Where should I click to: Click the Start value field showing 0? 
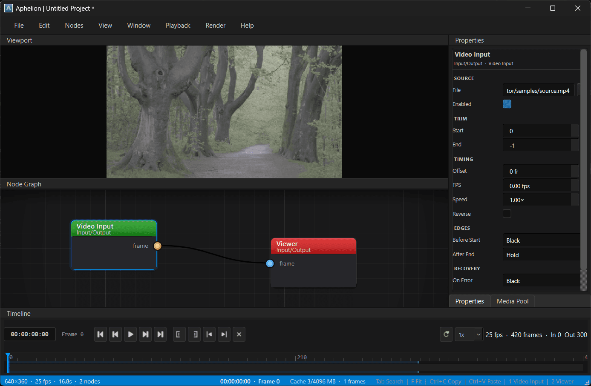pyautogui.click(x=537, y=131)
